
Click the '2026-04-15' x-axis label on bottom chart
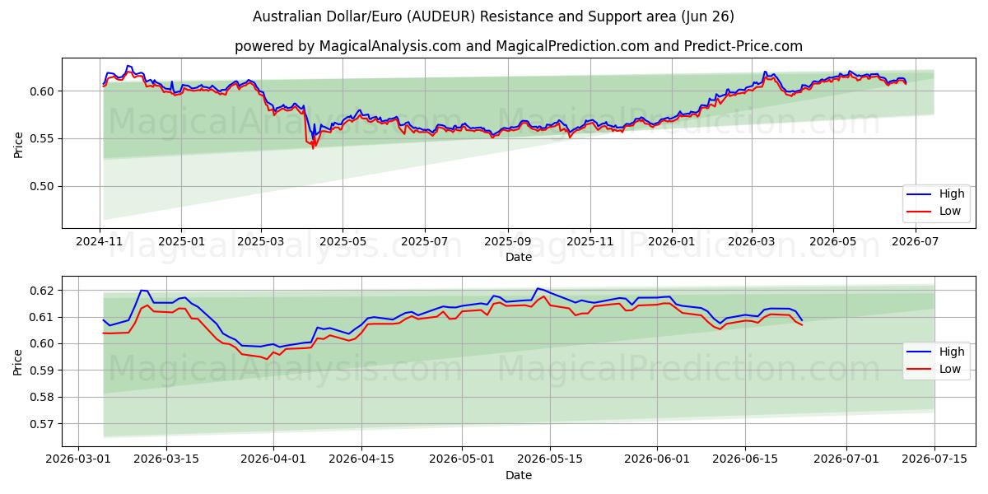pyautogui.click(x=361, y=459)
